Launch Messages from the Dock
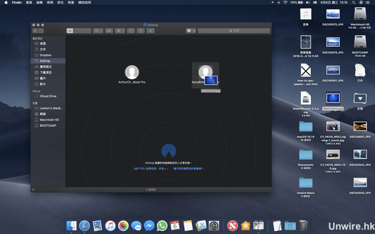 (136, 225)
